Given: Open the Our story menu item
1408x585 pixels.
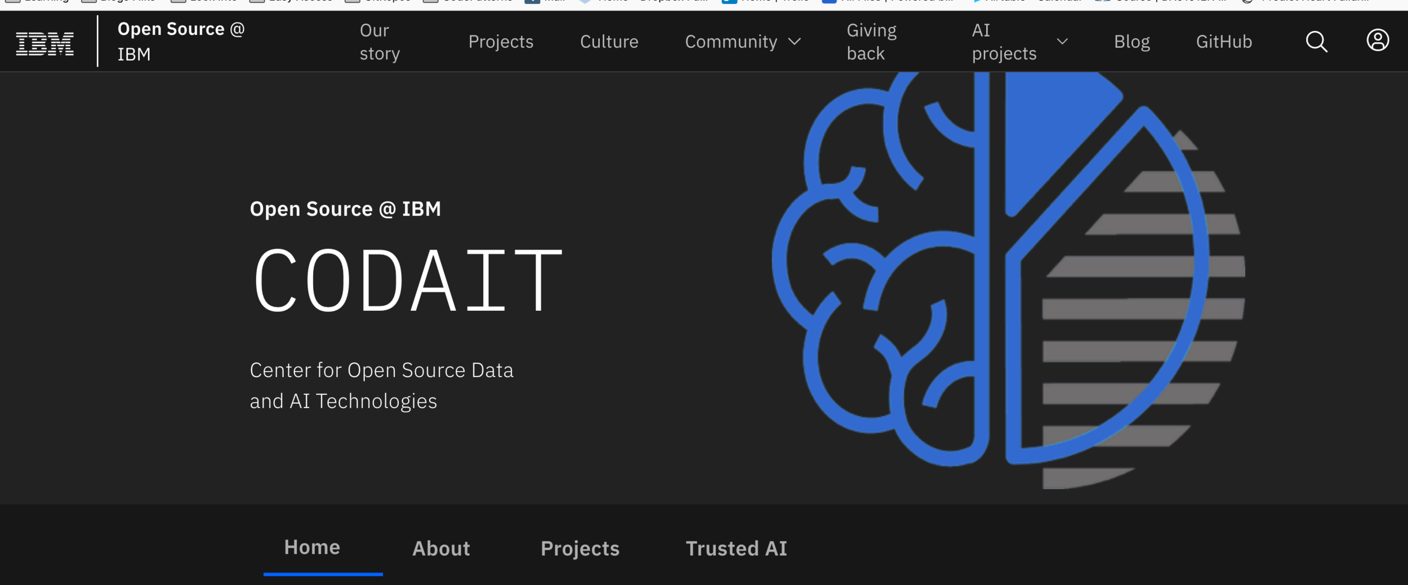Looking at the screenshot, I should click(380, 42).
